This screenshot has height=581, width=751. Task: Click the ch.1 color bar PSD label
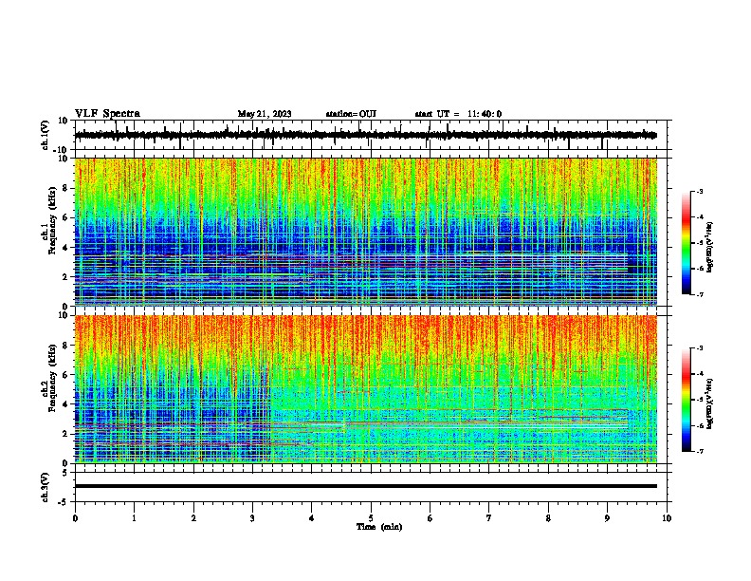[711, 248]
